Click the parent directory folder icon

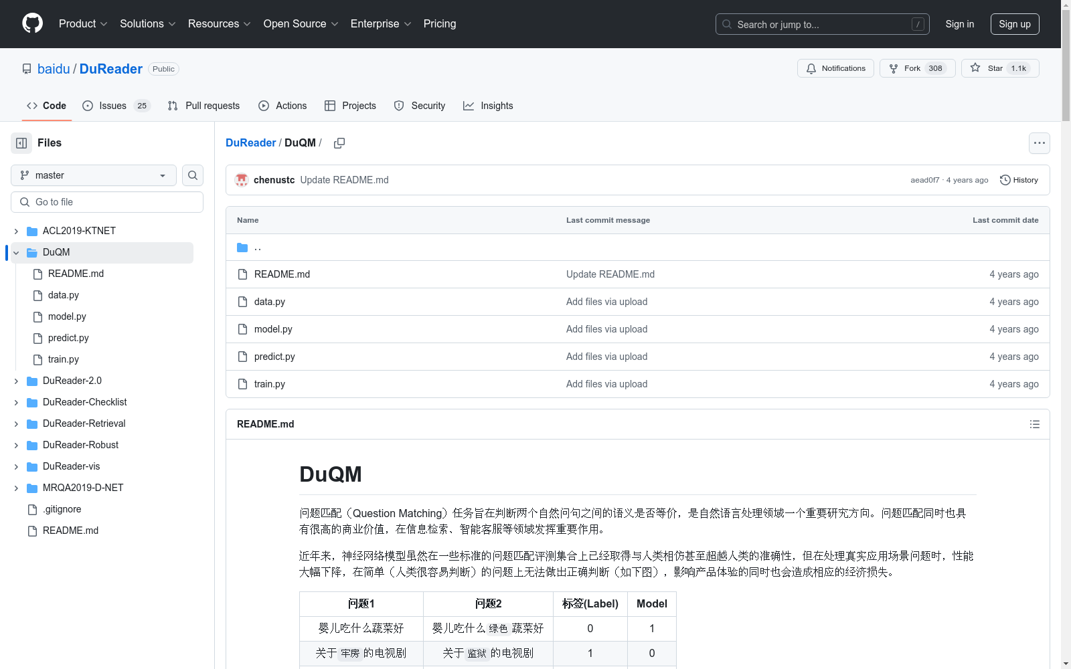tap(242, 248)
